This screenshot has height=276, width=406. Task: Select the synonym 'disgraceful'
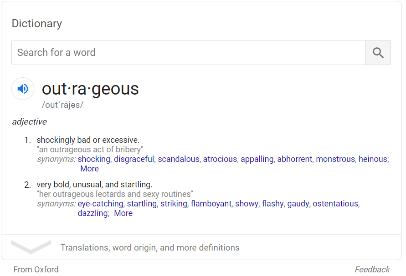pyautogui.click(x=134, y=159)
